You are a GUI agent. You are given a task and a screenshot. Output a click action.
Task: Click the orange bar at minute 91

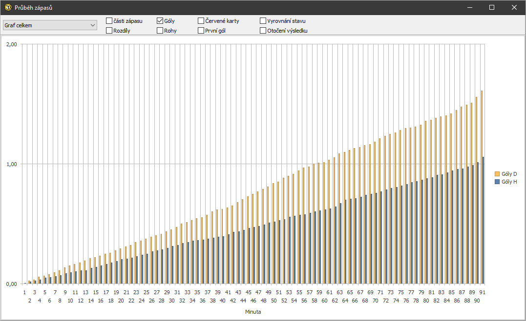click(x=482, y=188)
